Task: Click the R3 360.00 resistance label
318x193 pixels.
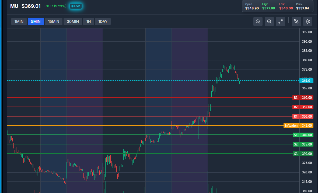Action: tap(303, 98)
